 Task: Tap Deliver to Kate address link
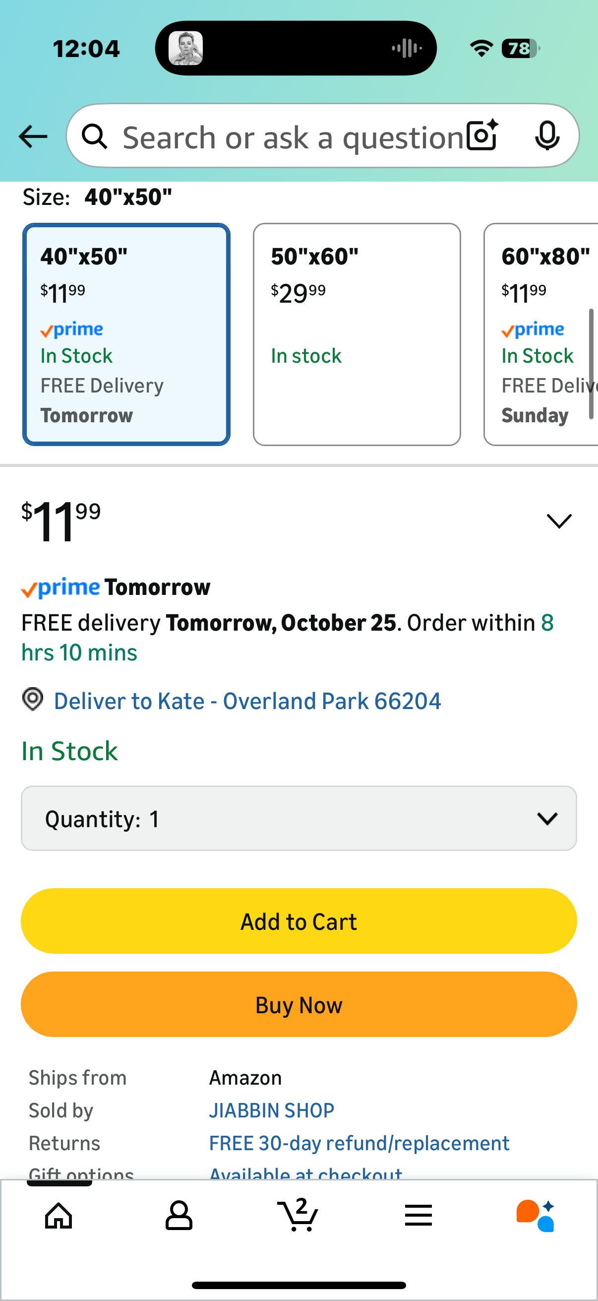pos(247,701)
